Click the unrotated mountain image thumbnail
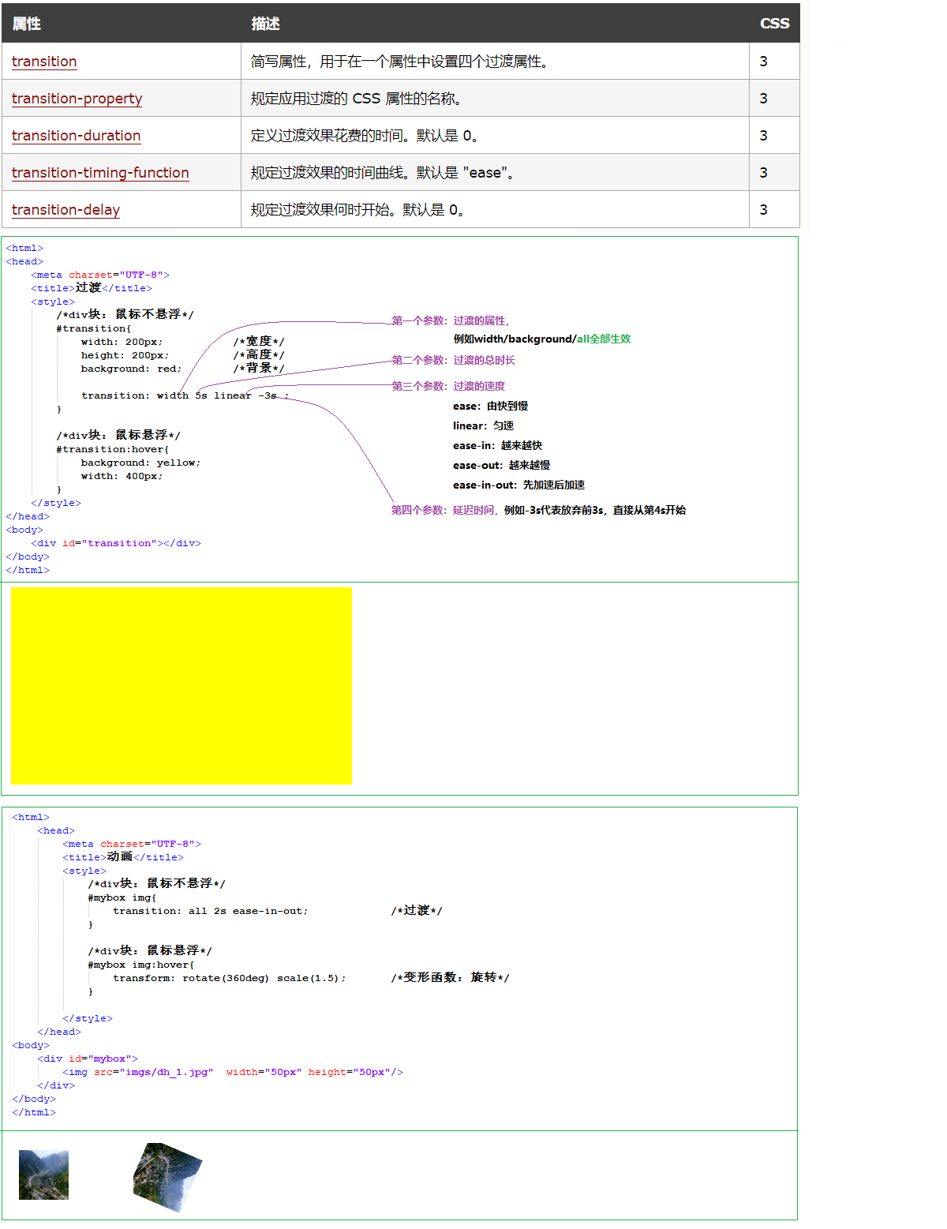 (x=43, y=1175)
